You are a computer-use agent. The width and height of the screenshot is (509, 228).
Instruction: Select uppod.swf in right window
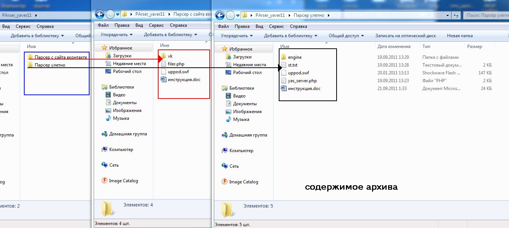point(294,73)
